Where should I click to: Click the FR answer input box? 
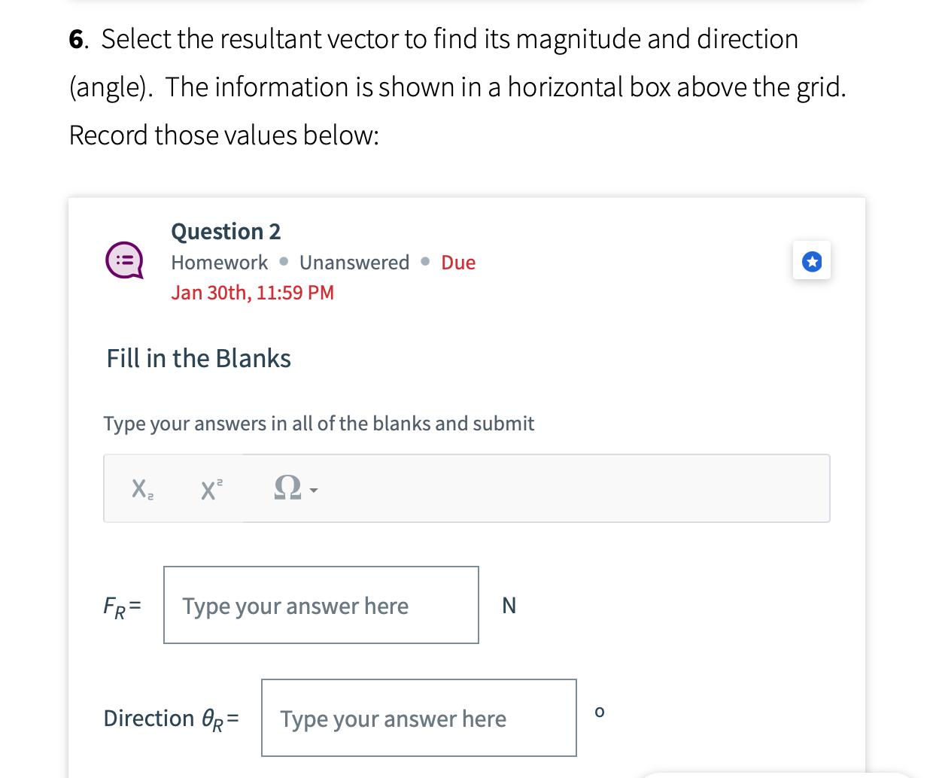[321, 605]
